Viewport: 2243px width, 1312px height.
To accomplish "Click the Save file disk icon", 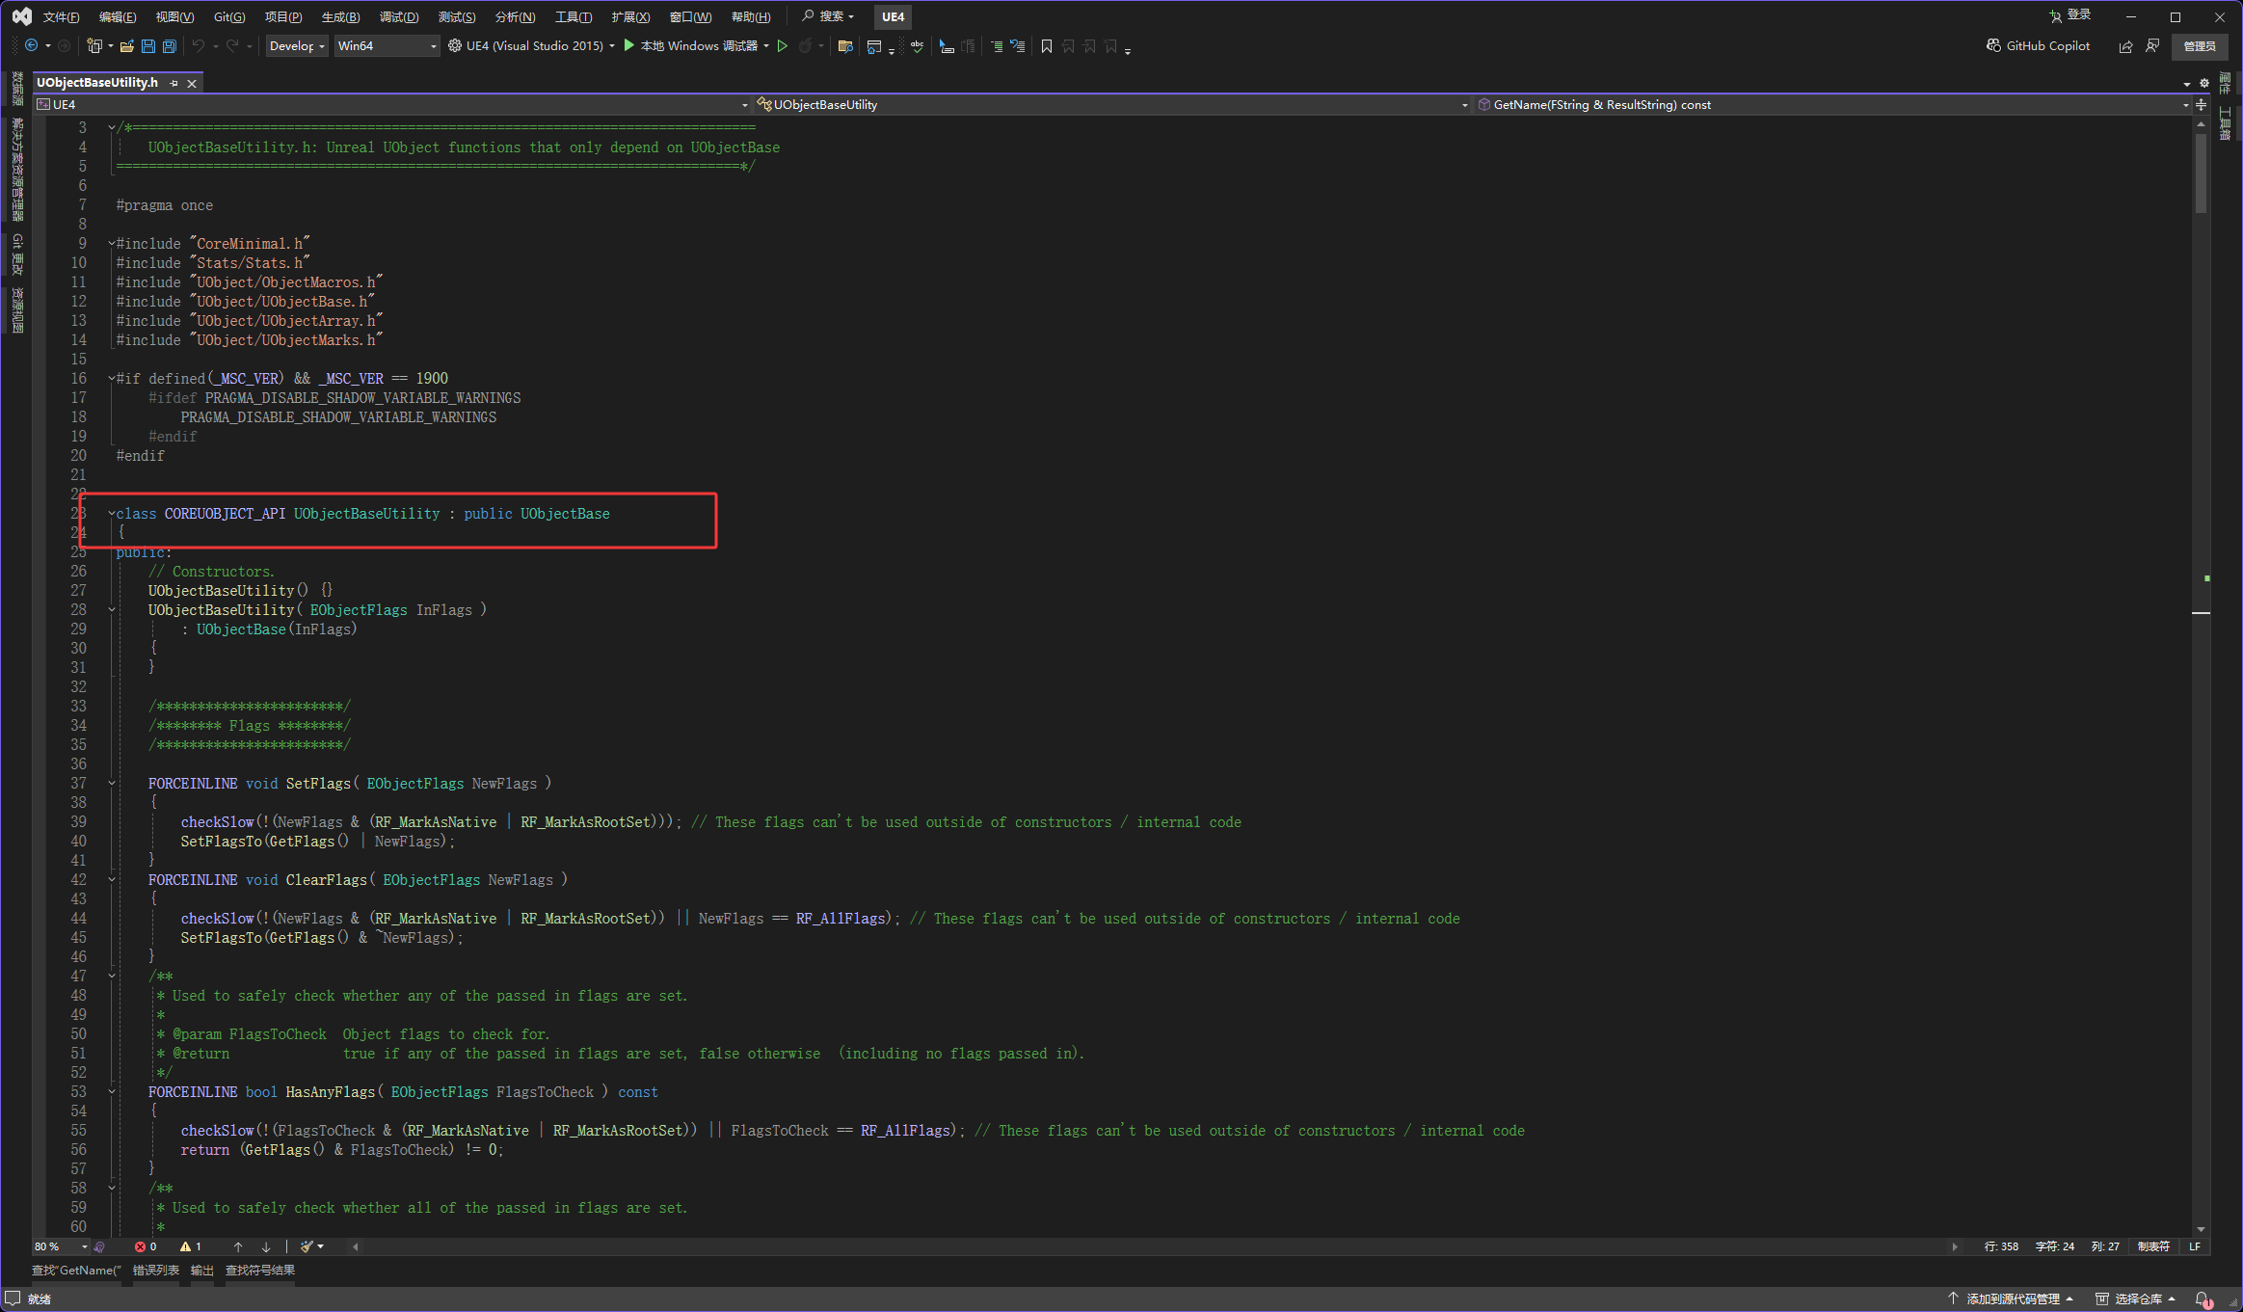I will 148,46.
